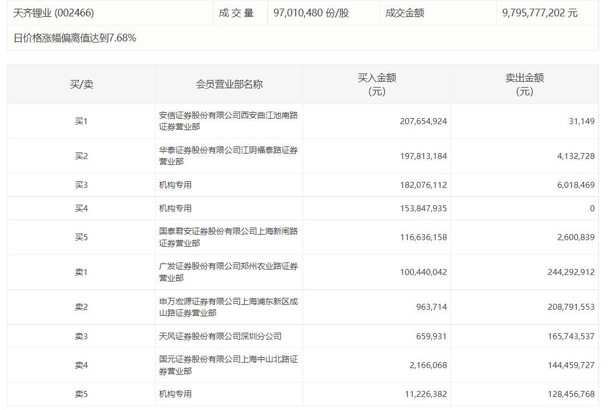The width and height of the screenshot is (611, 410).
Task: Open 华泰证券 江阴福泰路 branch entry
Action: (228, 156)
